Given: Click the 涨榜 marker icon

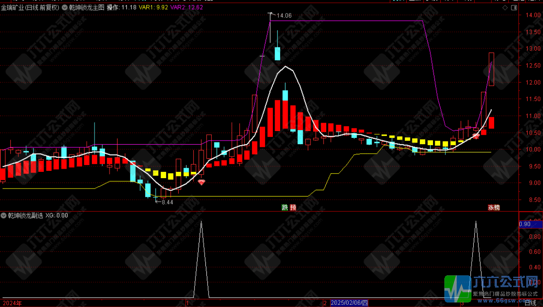Looking at the screenshot, I should pos(494,208).
